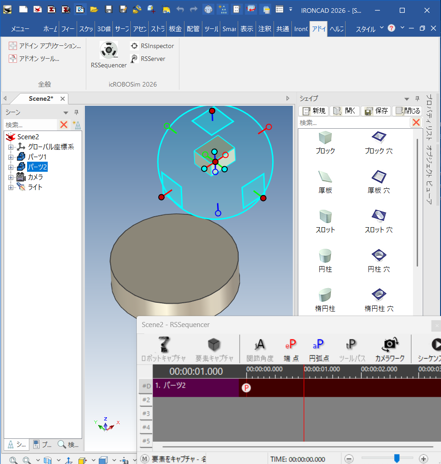
Task: Expand the ライト tree node
Action: click(x=11, y=188)
